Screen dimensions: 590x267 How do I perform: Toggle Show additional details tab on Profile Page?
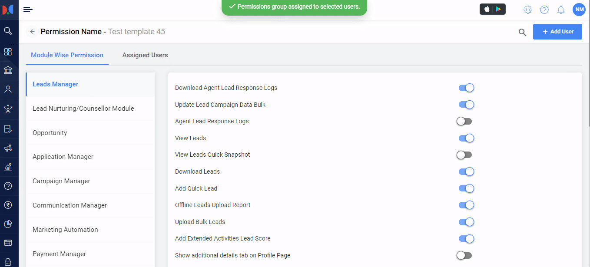[x=464, y=255]
